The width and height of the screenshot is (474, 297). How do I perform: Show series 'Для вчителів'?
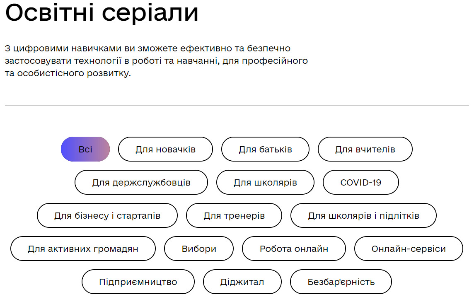click(365, 149)
